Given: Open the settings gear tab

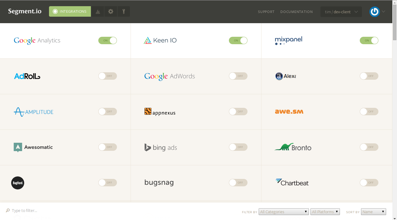Looking at the screenshot, I should 111,11.
